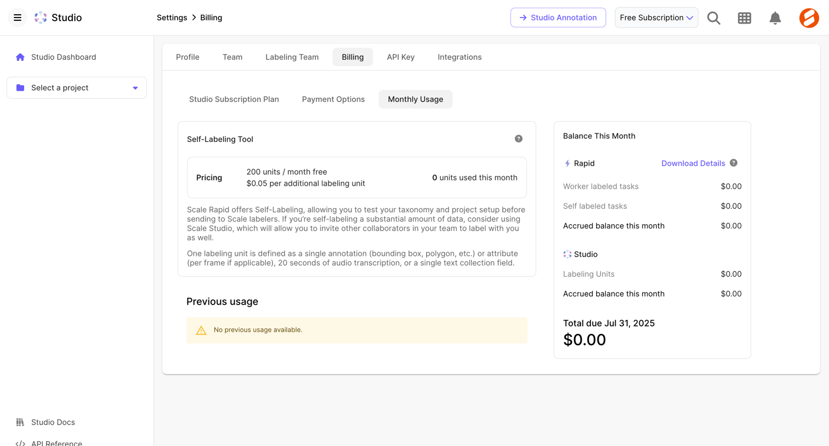Open Studio Subscription Plan sub-tab

point(234,99)
